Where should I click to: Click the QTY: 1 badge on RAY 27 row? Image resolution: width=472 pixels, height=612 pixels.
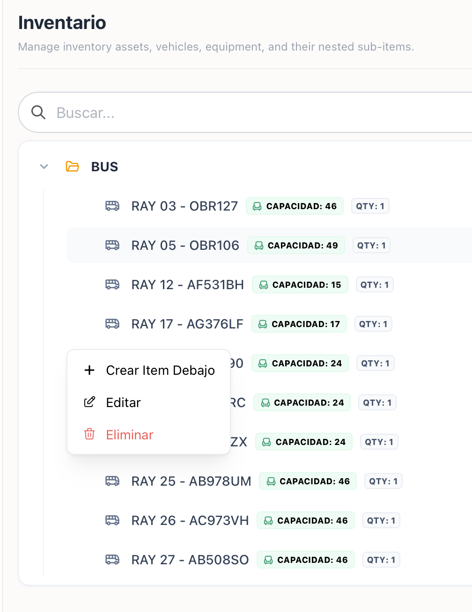tap(381, 560)
